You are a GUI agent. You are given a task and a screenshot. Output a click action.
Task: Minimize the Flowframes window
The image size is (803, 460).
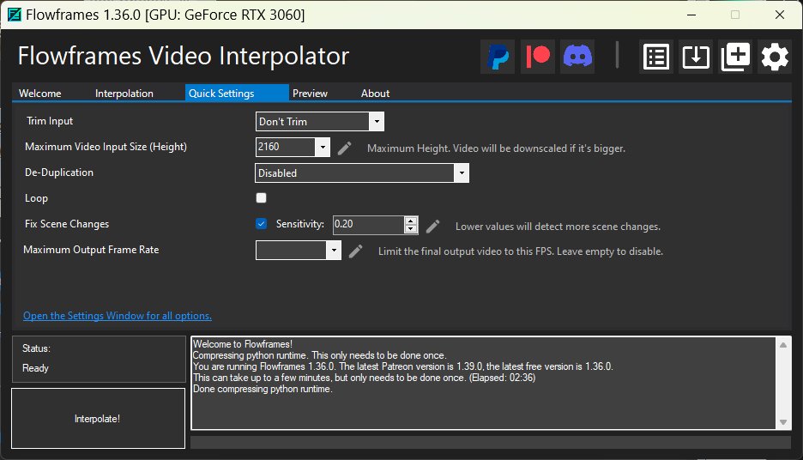(x=691, y=15)
